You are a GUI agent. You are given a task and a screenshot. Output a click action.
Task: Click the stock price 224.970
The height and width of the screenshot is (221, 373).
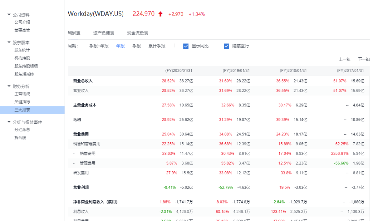pos(143,14)
